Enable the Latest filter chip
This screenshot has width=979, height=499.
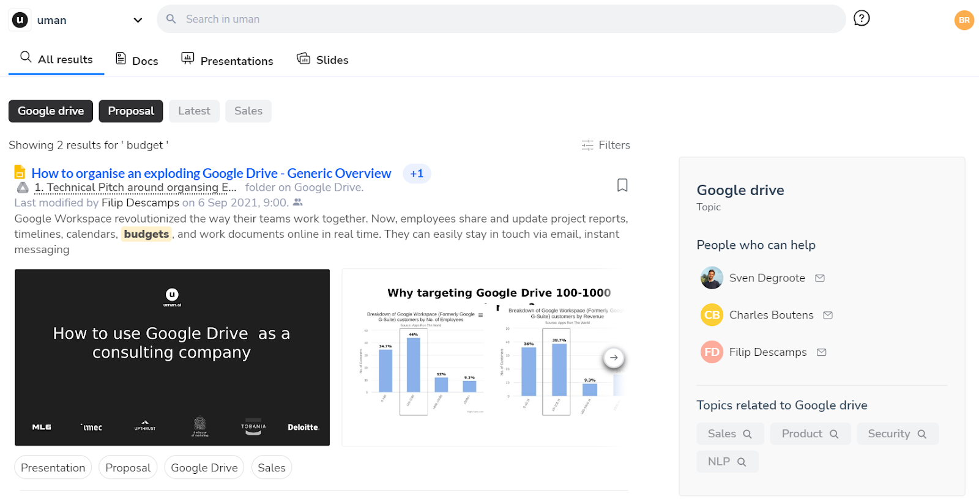coord(194,111)
